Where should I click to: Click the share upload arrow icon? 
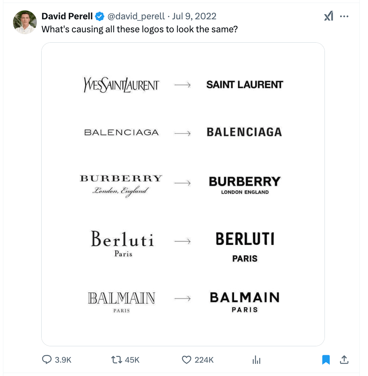tap(344, 360)
